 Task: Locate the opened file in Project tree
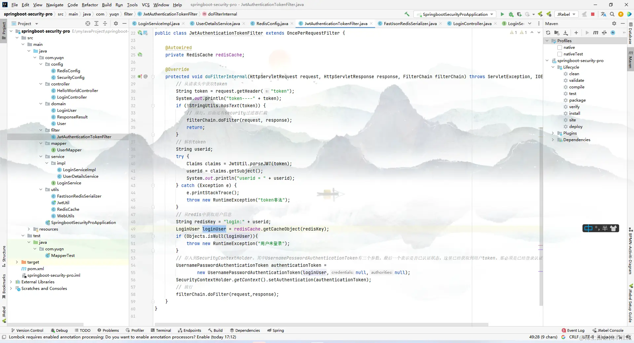(x=88, y=23)
